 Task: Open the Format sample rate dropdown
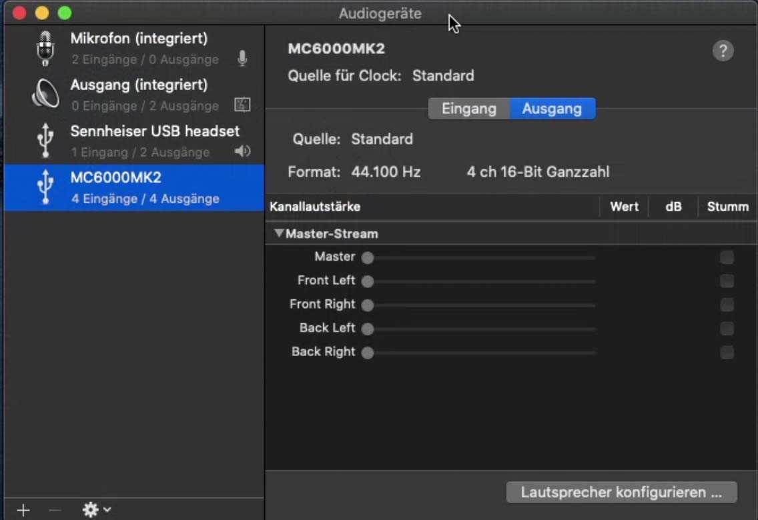386,172
